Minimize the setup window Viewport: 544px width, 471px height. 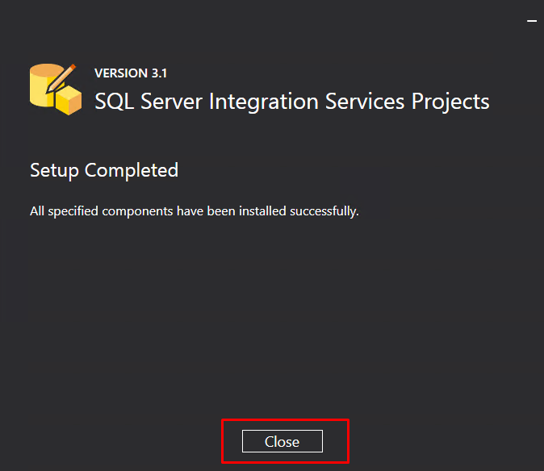coord(532,19)
